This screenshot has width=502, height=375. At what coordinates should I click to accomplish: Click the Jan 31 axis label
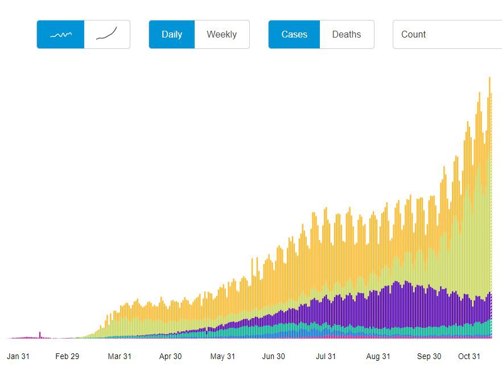coord(18,356)
